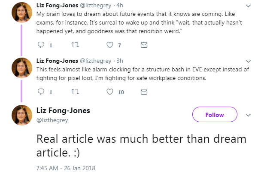
Task: Reply to the first tweet about dreams
Action: click(41, 45)
